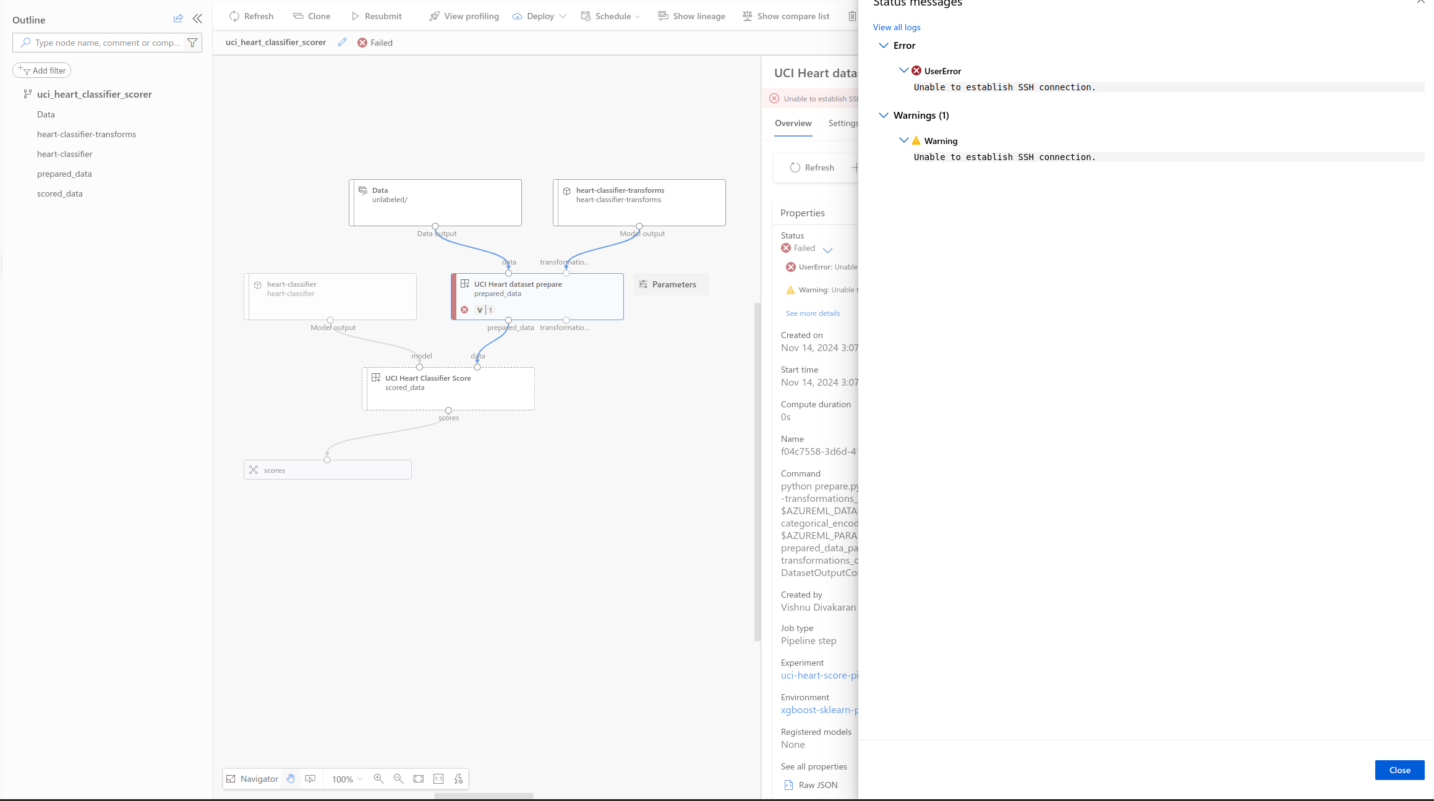1434x801 pixels.
Task: Resubmit the failed pipeline
Action: [x=377, y=16]
